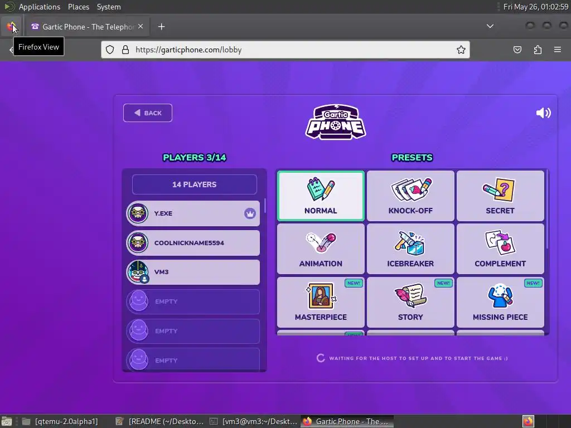Click the PLAYERS 3/14 heading
The width and height of the screenshot is (571, 428).
tap(195, 158)
